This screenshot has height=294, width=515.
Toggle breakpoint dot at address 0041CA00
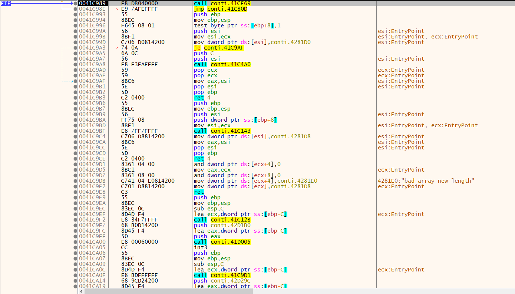76,242
